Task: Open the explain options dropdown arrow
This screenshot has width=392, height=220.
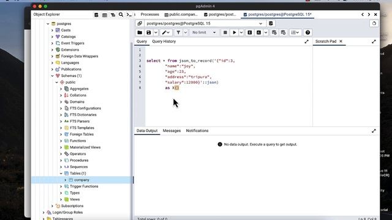Action: click(266, 32)
